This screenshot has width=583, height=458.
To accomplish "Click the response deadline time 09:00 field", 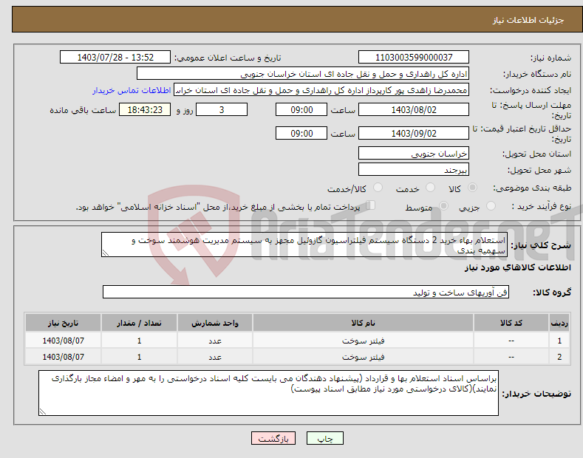I will pos(301,109).
